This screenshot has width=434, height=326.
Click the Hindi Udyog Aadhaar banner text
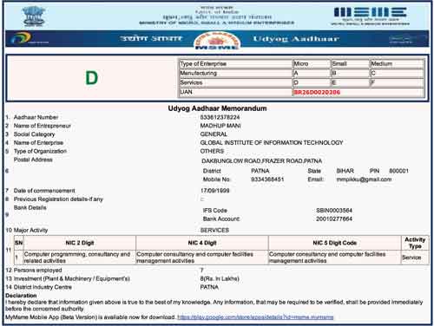tap(151, 38)
